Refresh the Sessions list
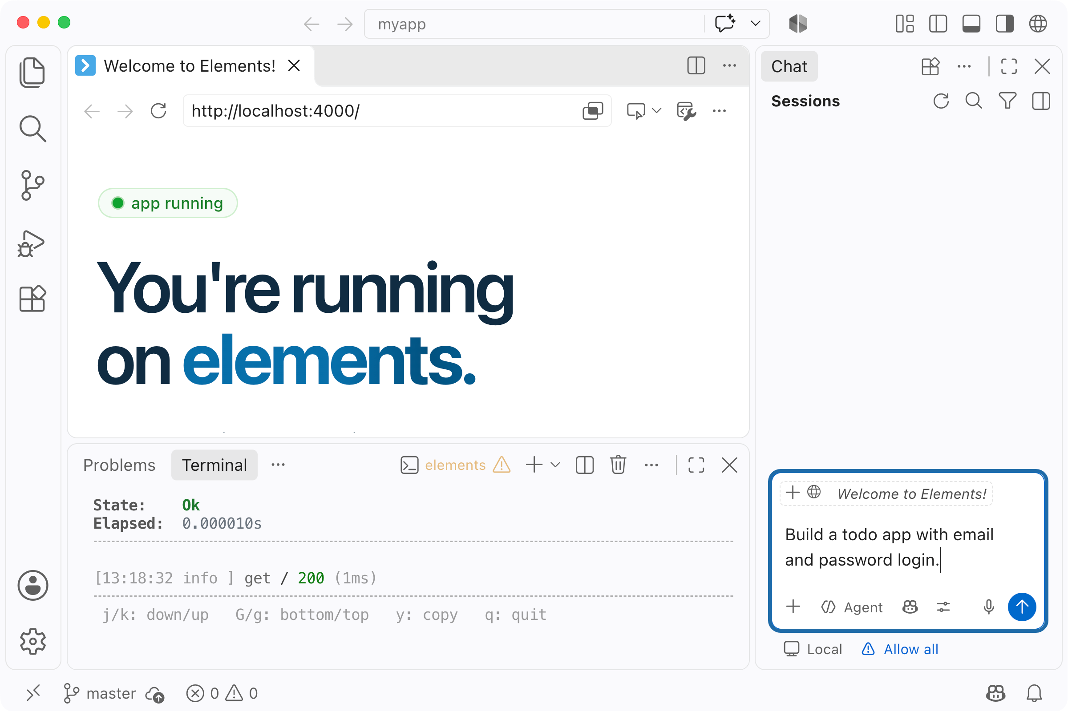1068x712 pixels. pos(941,101)
